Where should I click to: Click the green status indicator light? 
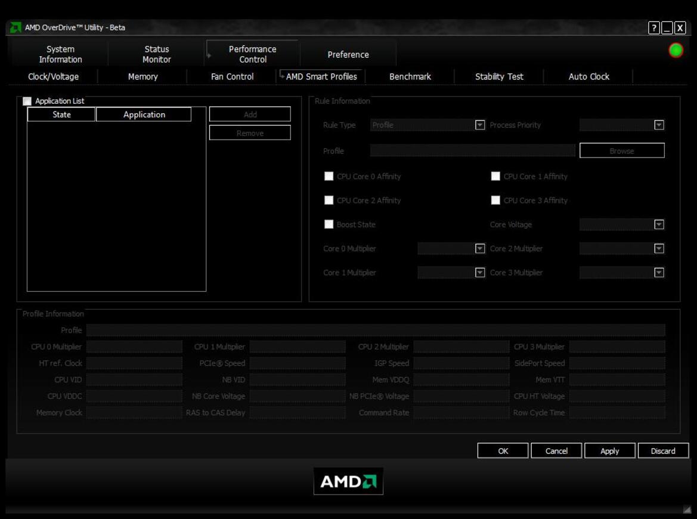point(676,50)
